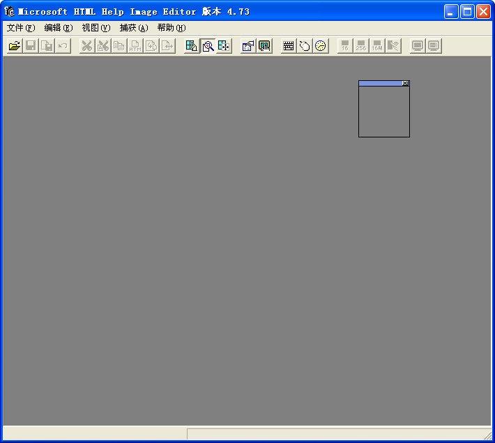
Task: Close the Image Editor window
Action: pos(483,12)
